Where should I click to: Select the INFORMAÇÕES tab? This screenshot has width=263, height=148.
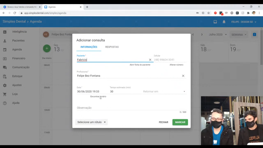[89, 47]
